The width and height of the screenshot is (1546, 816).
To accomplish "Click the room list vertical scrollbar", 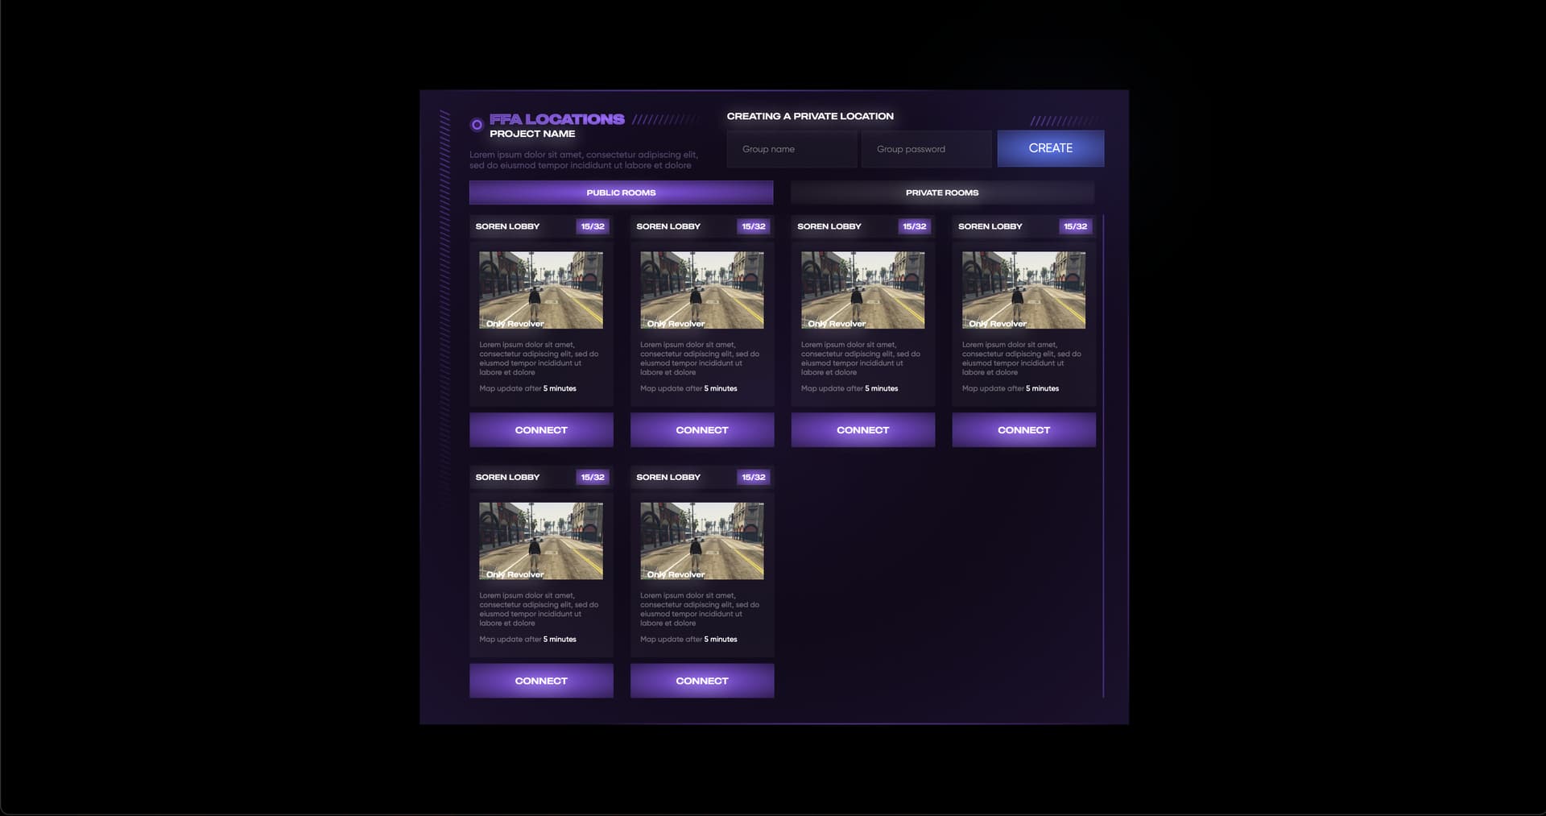I will (x=1102, y=456).
